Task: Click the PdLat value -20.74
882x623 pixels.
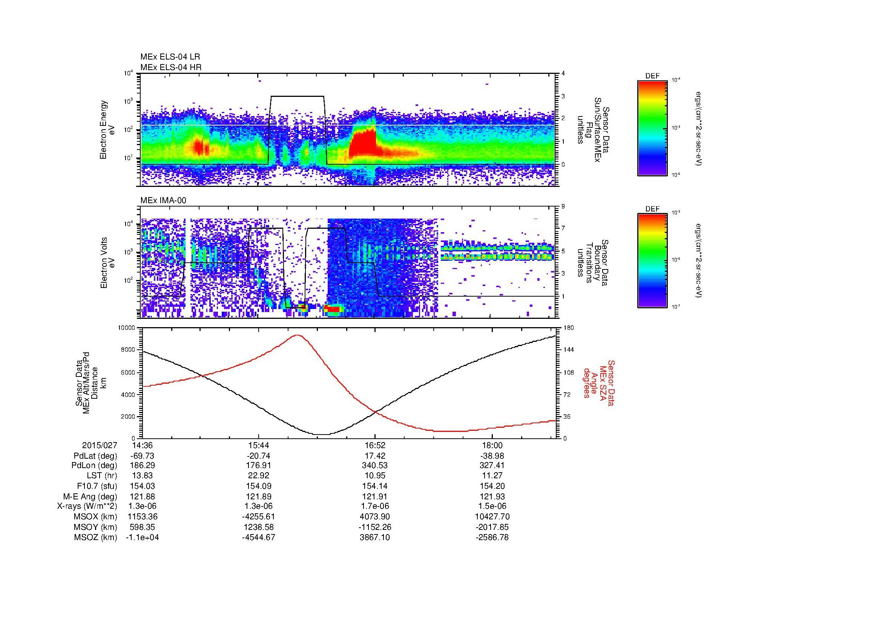Action: pyautogui.click(x=259, y=456)
